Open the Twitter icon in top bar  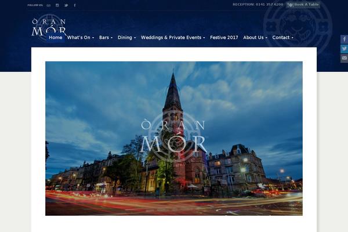(66, 5)
